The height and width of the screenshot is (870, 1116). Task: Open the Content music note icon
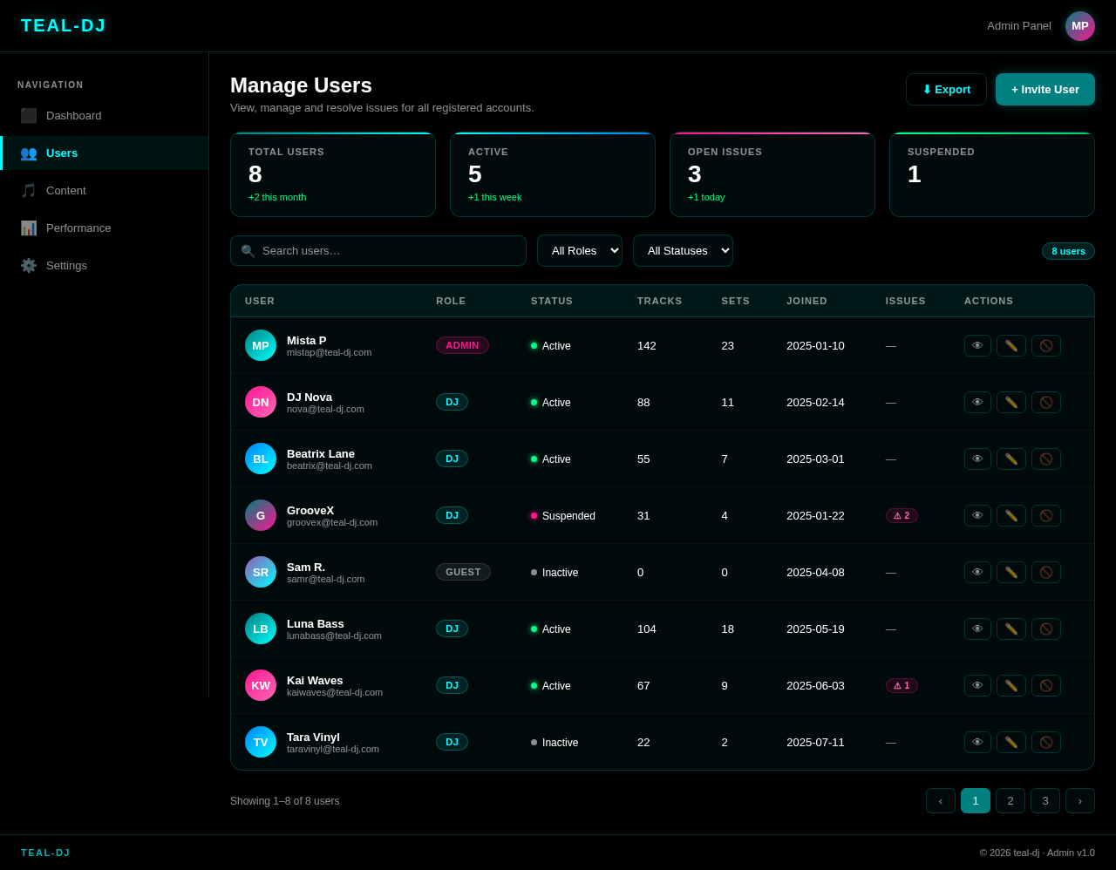pyautogui.click(x=29, y=190)
